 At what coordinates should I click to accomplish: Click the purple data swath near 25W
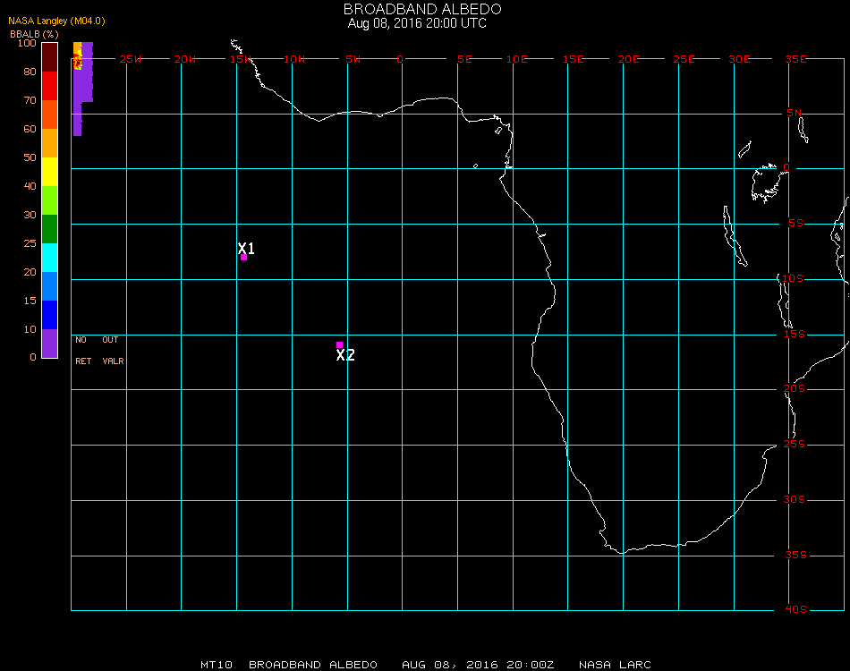click(x=81, y=88)
